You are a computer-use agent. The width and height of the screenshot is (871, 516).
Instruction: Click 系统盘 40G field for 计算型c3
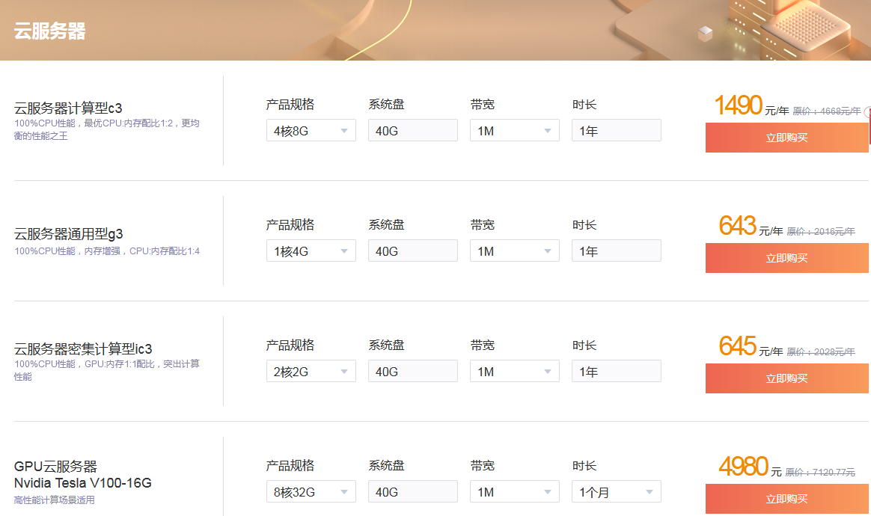(x=412, y=131)
